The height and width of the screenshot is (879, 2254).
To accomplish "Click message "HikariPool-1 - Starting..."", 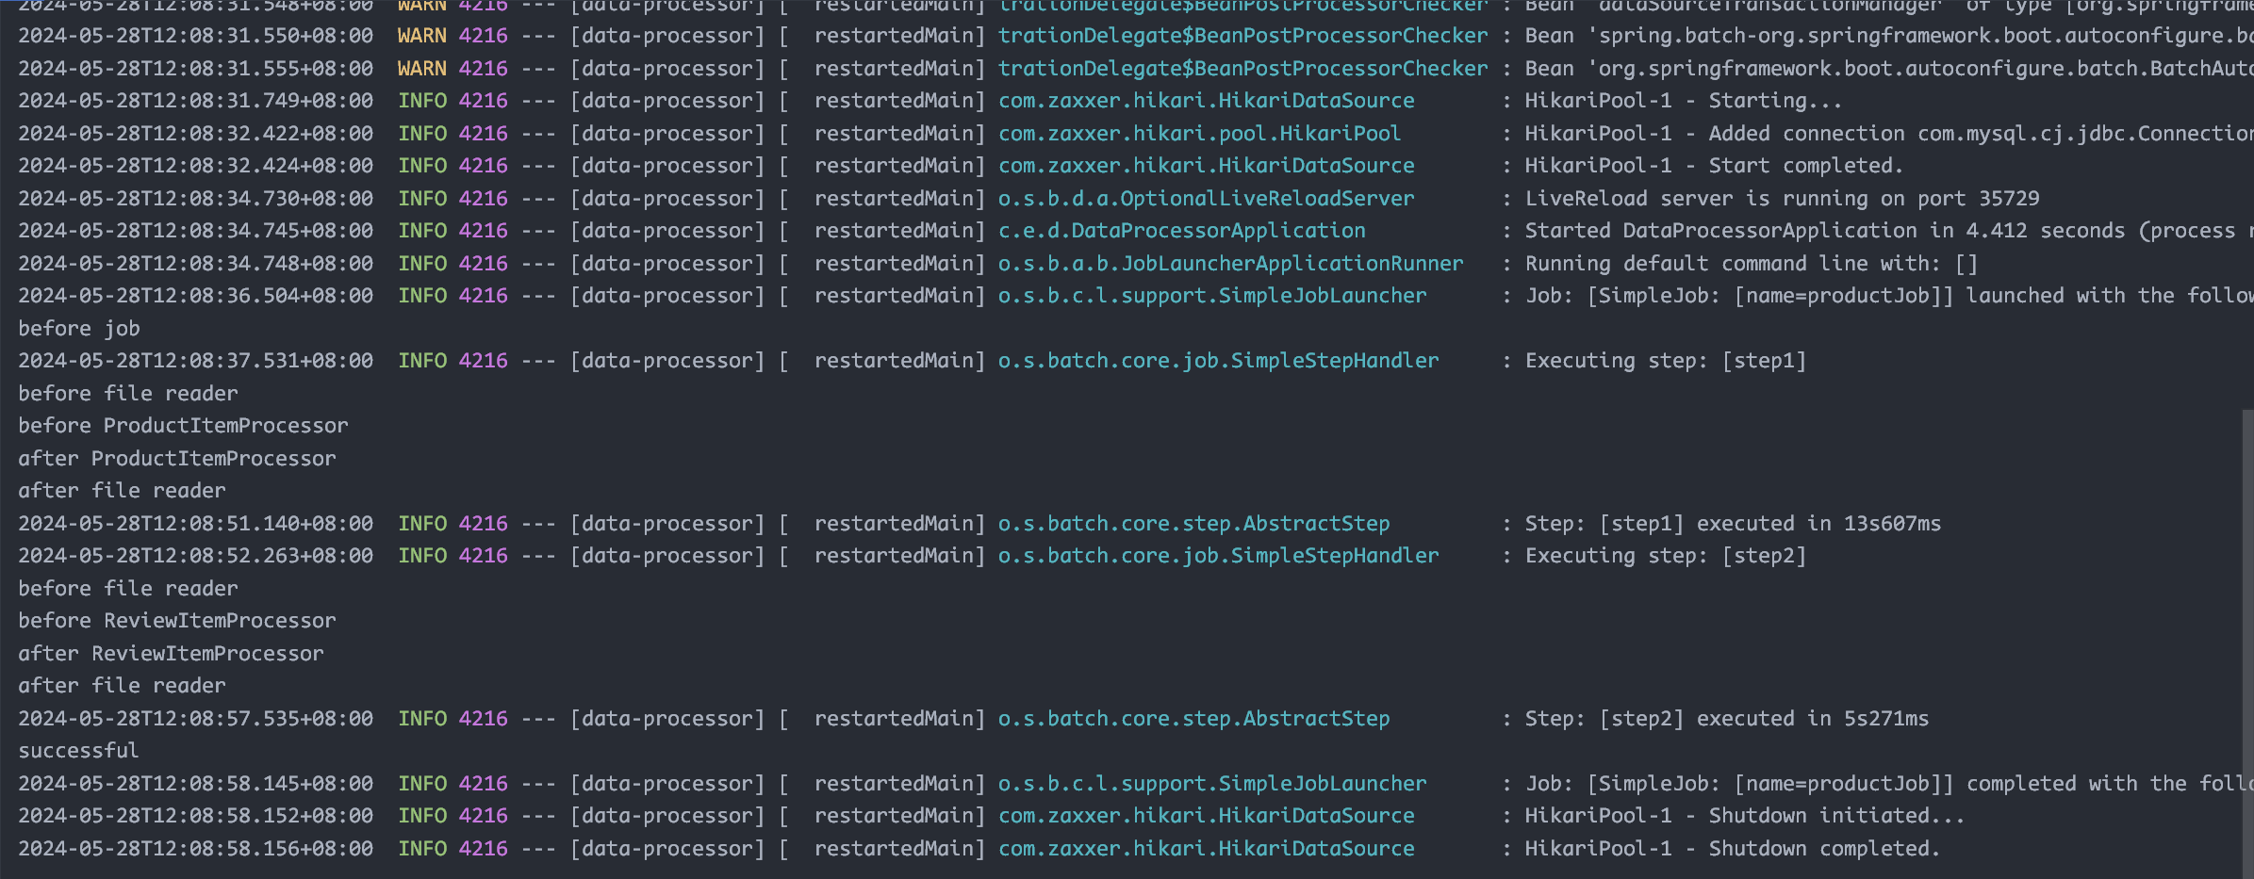I will (1683, 101).
